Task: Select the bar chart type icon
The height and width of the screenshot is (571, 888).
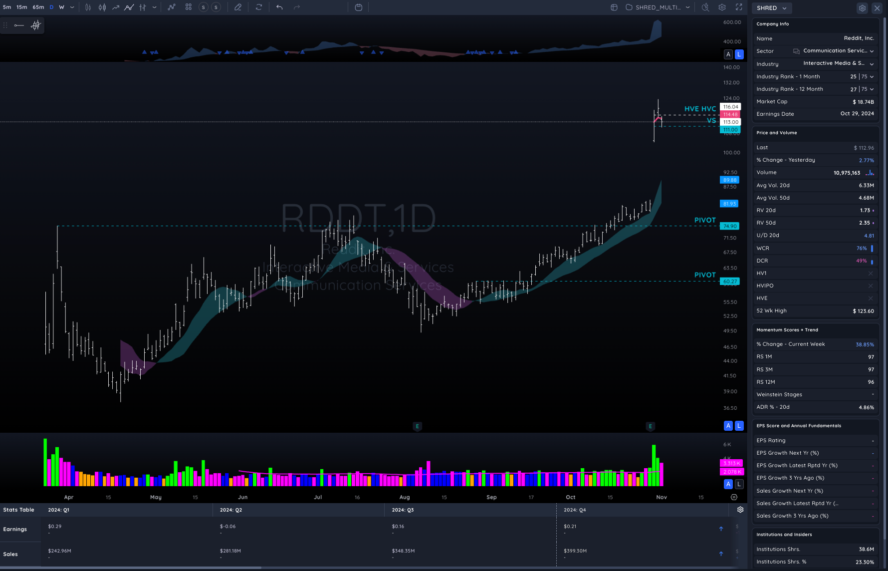Action: click(88, 7)
